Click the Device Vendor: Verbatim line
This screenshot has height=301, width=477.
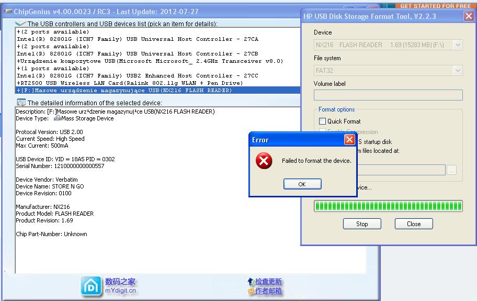click(x=47, y=180)
